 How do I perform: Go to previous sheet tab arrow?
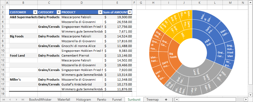(x=10, y=100)
